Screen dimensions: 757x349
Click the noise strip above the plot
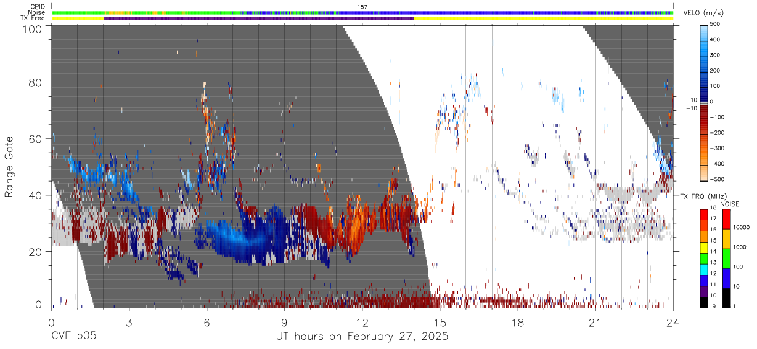pos(362,12)
